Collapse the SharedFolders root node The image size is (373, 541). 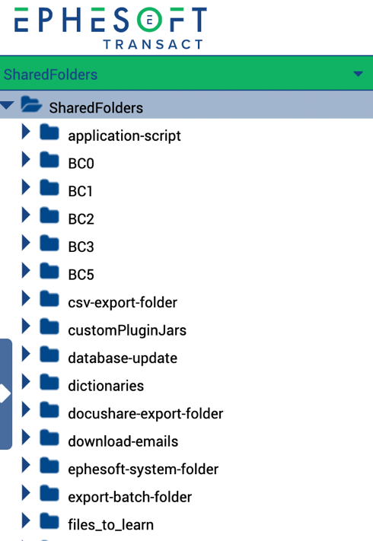(7, 105)
